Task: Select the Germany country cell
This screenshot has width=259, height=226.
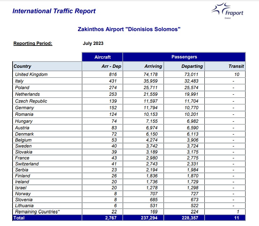Action: [x=47, y=108]
